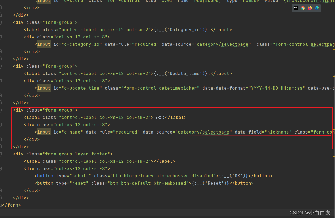This screenshot has width=335, height=218.
Task: Click the 分类 label text in the highlighted form-group
Action: (x=158, y=117)
